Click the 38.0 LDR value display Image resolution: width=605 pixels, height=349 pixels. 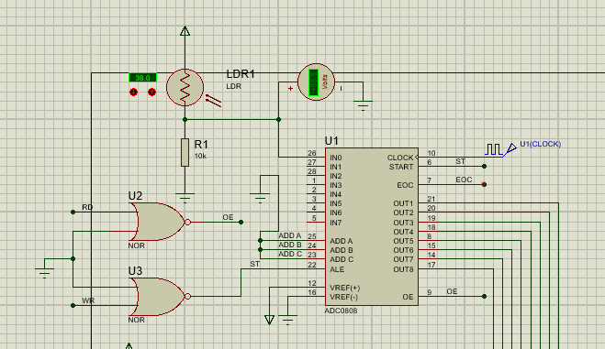[142, 78]
